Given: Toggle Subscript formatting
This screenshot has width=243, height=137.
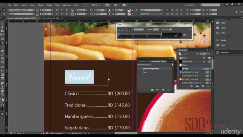Looking at the screenshot, I should tap(62, 14).
